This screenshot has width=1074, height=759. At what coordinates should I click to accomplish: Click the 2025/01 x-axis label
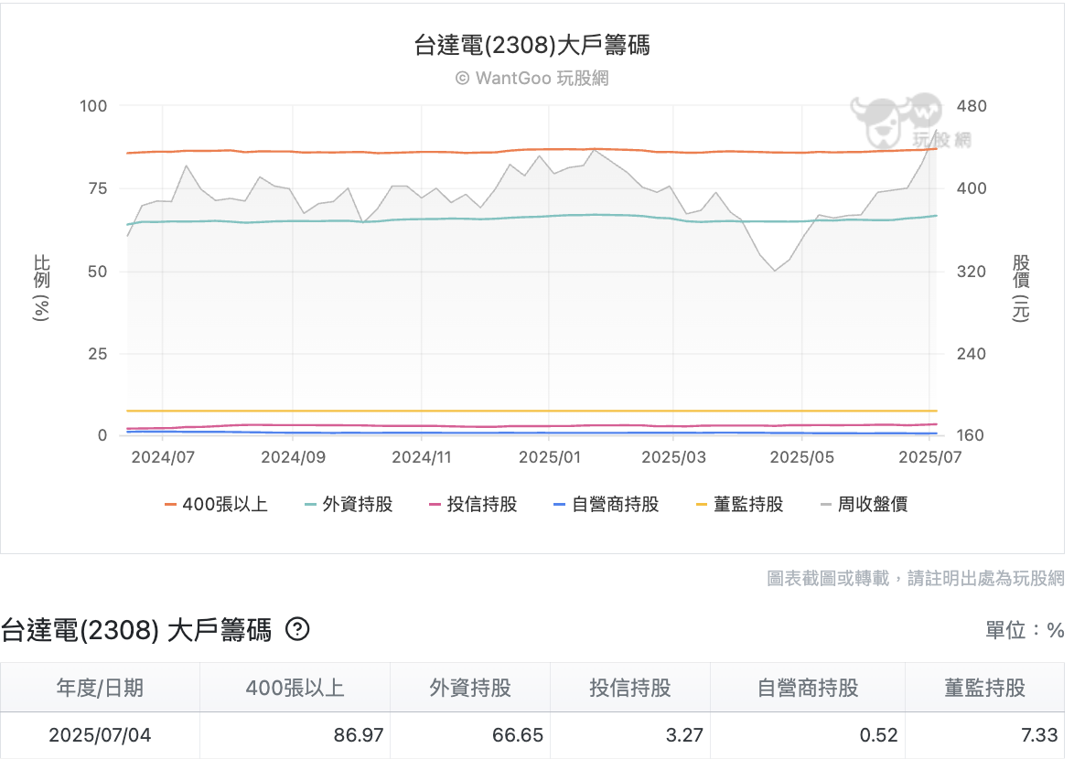click(x=549, y=457)
